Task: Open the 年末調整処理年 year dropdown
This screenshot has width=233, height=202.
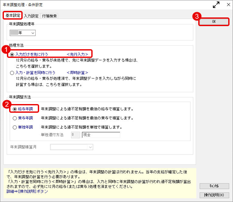Action: (23, 33)
